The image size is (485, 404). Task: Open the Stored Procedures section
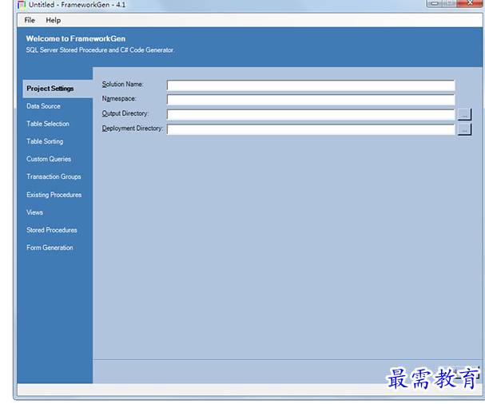coord(52,230)
